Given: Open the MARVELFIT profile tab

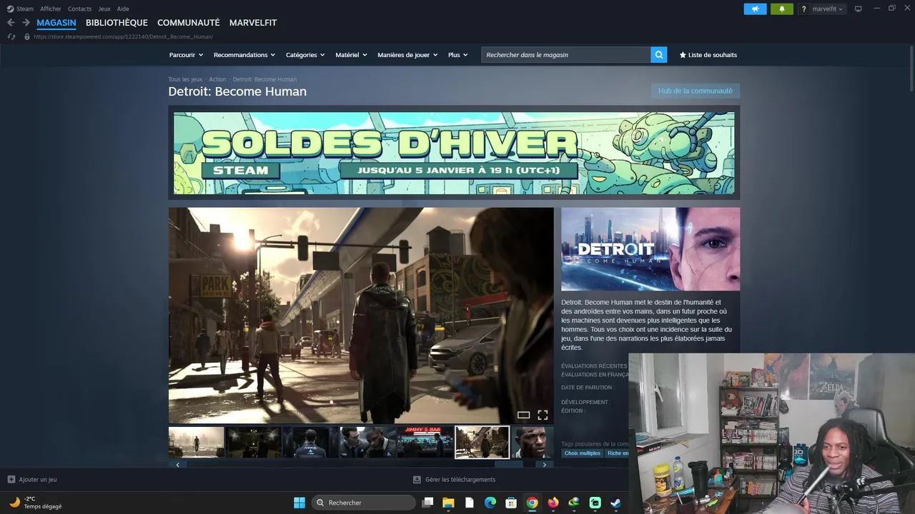Looking at the screenshot, I should point(253,23).
